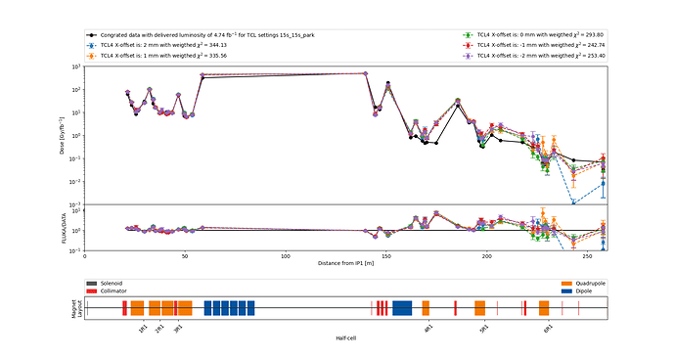Click the purple dashed marker for -2 mm legend

click(x=468, y=56)
